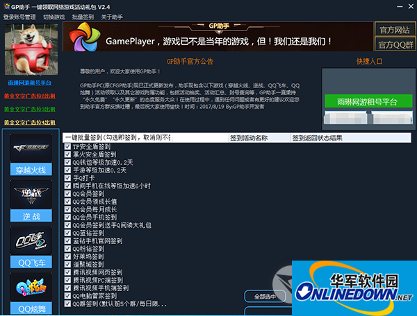Screen dimensions: 417x316
Task: Select the QQ飞车 game button
Action: (31, 263)
